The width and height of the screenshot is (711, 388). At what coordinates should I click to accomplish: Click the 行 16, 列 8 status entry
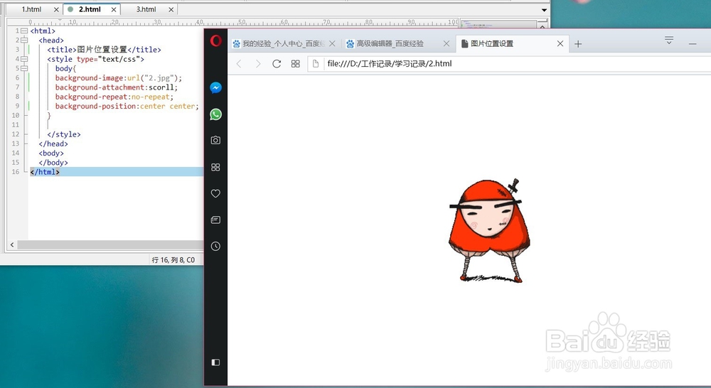pyautogui.click(x=173, y=259)
